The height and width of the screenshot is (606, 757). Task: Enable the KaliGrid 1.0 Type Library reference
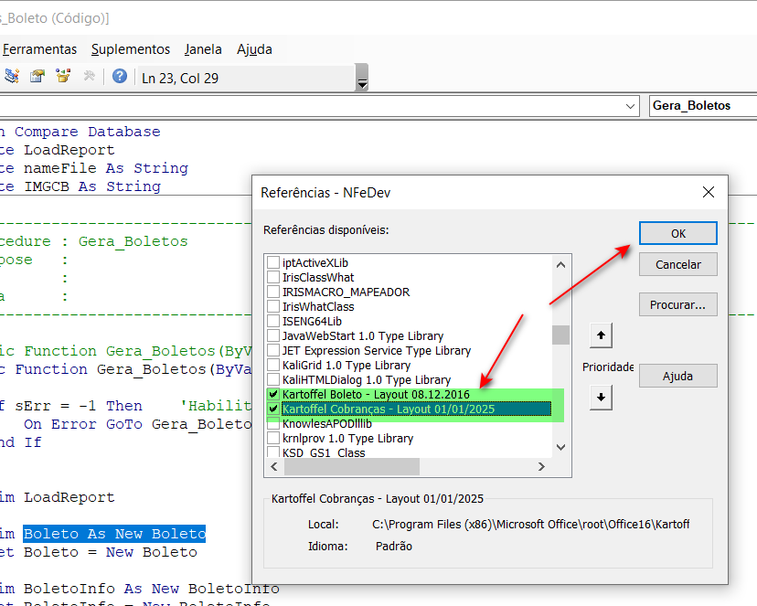[273, 366]
